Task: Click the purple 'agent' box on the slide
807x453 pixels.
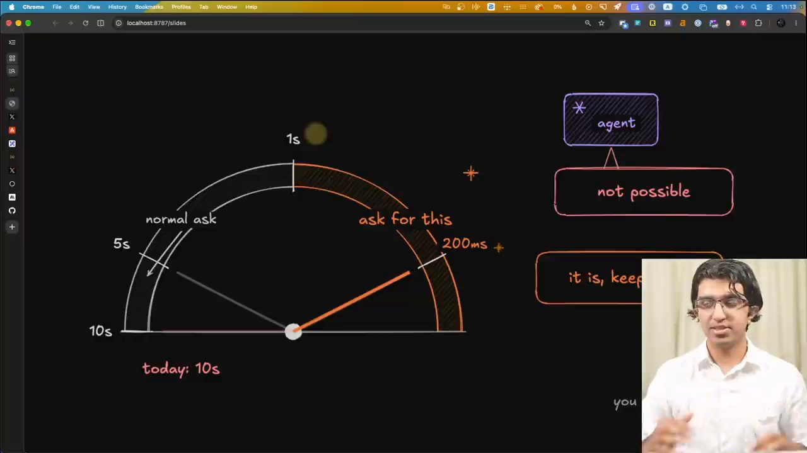Action: coord(611,120)
